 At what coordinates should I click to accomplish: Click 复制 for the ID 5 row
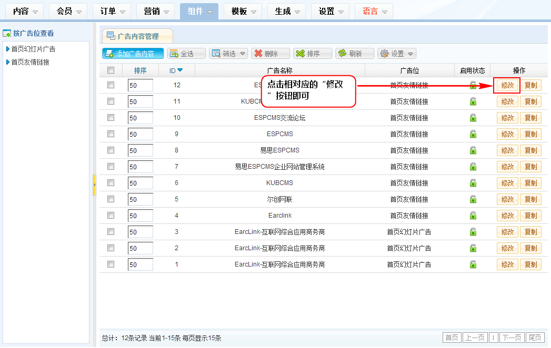(530, 199)
